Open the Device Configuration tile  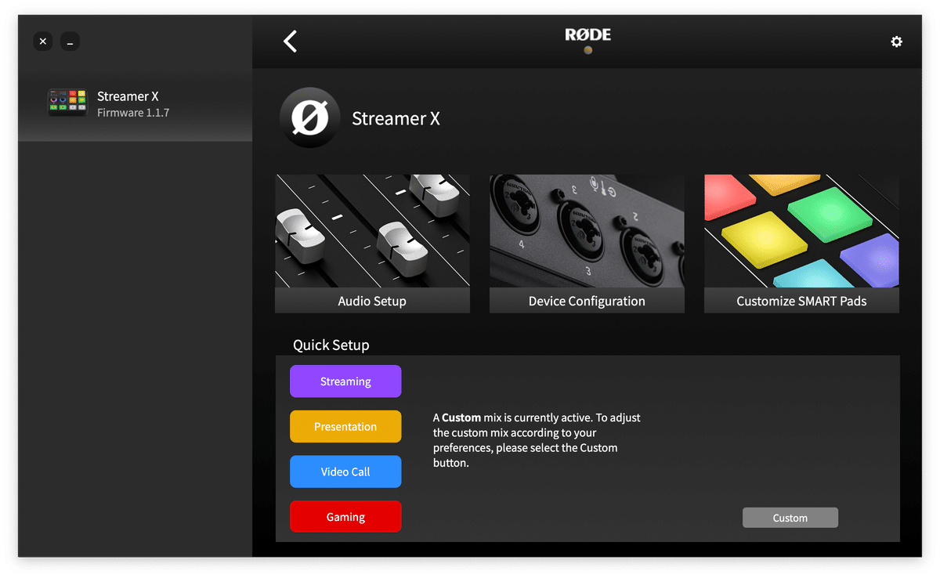[587, 244]
